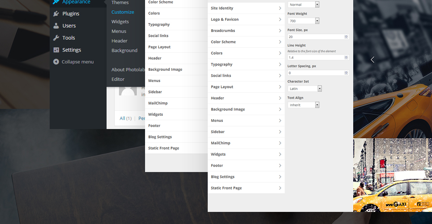Open MailChimp in middle customizer panel
The image size is (432, 224).
tap(176, 103)
